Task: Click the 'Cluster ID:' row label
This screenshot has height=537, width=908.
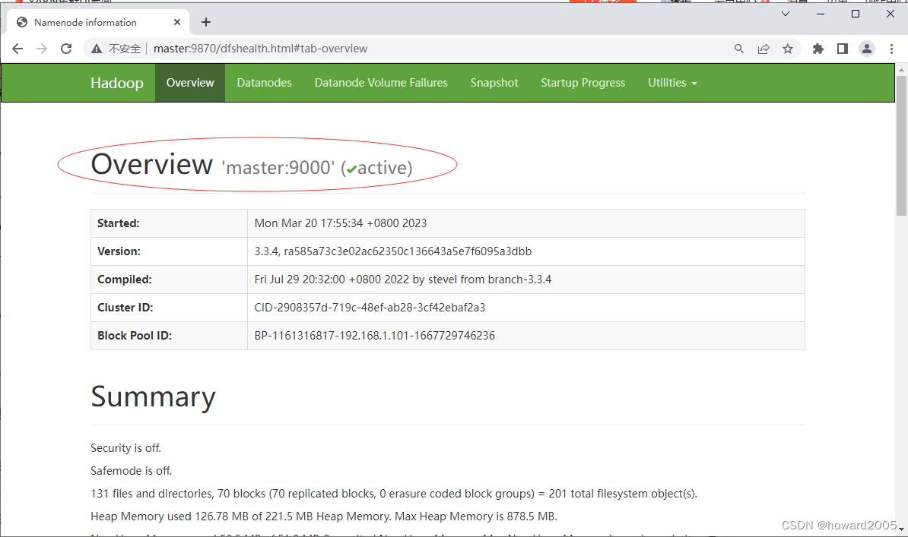Action: pyautogui.click(x=125, y=308)
